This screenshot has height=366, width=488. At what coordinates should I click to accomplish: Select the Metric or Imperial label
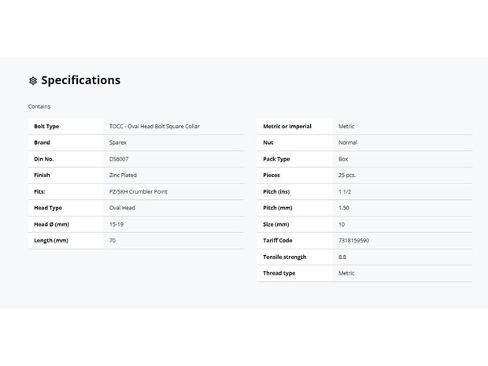pyautogui.click(x=287, y=127)
